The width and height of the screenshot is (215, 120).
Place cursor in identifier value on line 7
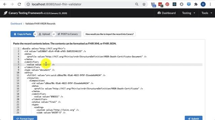47,65
